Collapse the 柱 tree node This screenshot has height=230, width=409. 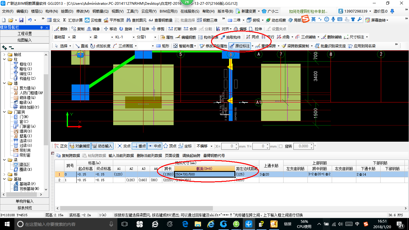pyautogui.click(x=4, y=59)
